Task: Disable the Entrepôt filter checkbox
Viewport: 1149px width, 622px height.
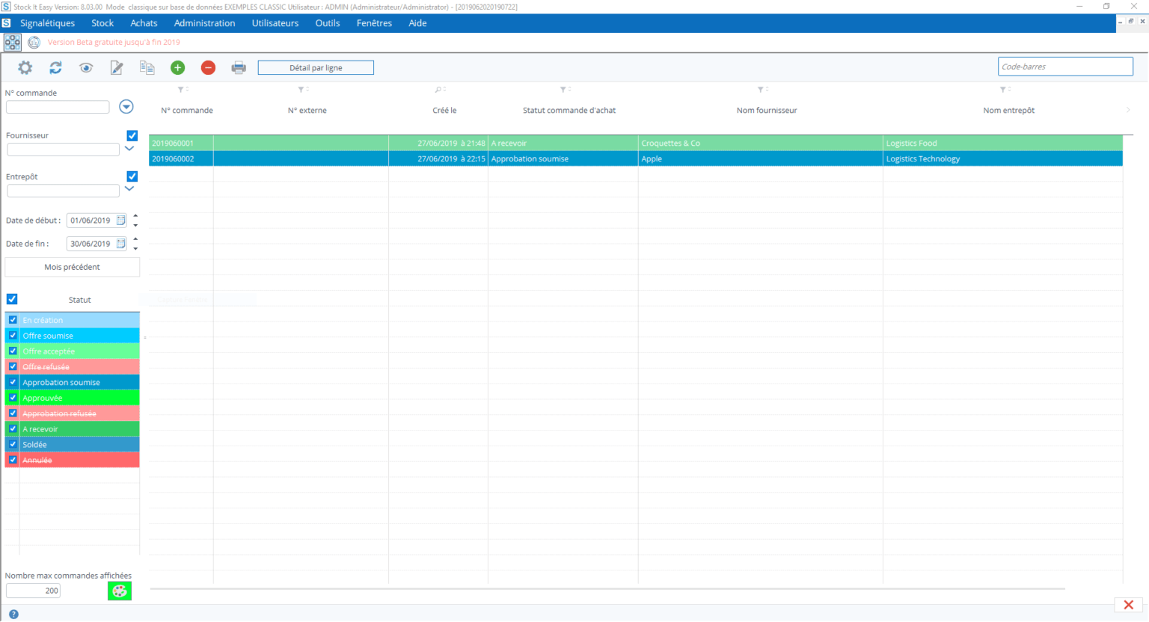Action: click(132, 176)
